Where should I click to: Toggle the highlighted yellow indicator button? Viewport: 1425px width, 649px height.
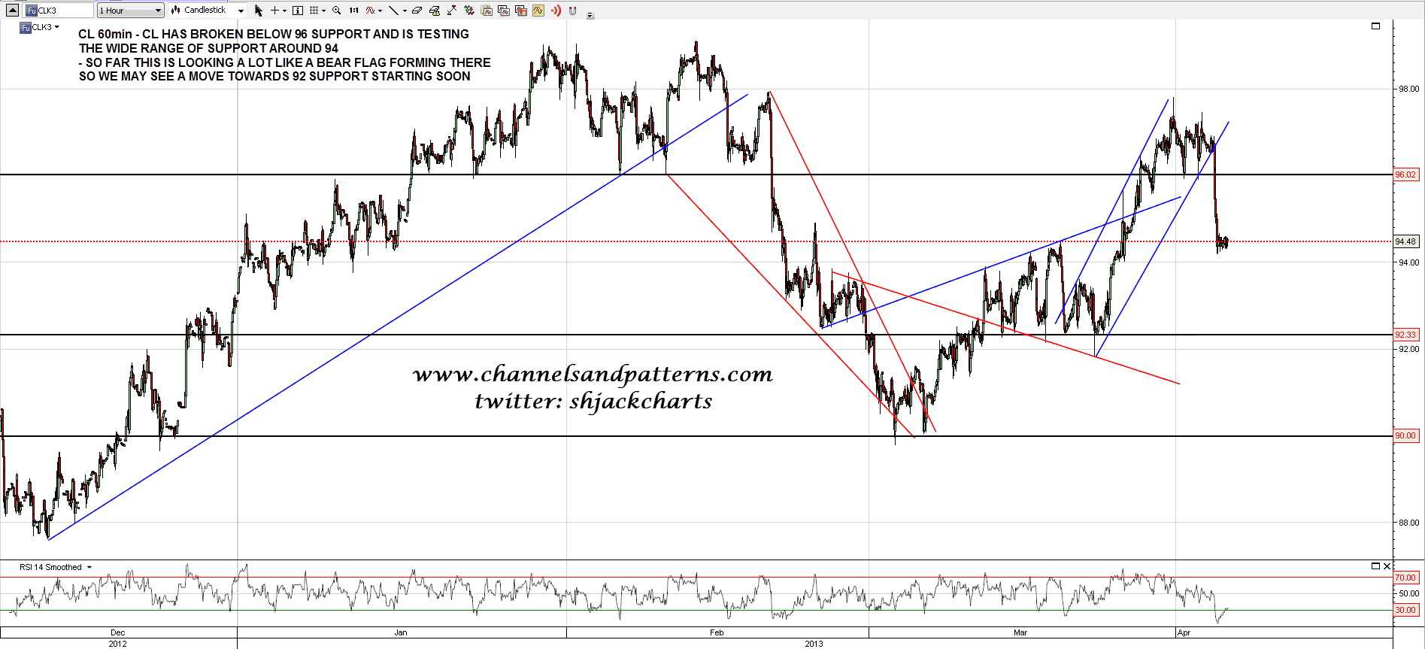[538, 11]
